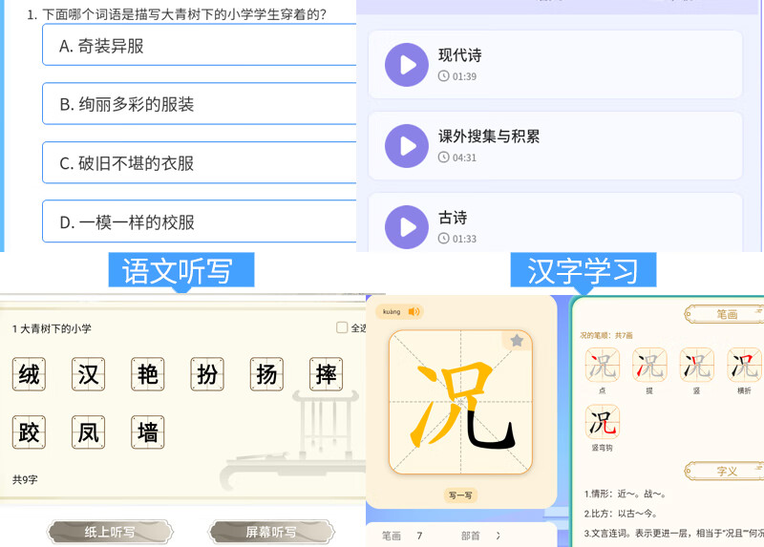Open the 语文听写 section tab

click(x=181, y=270)
